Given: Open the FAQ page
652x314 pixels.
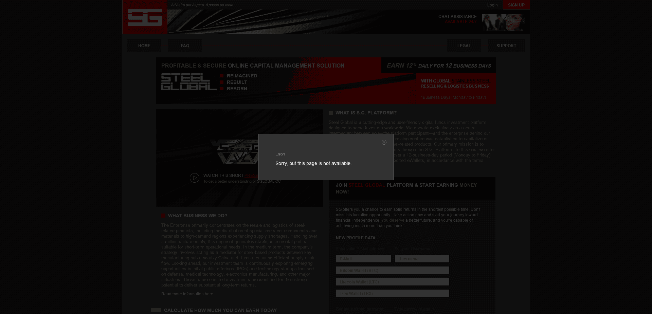Looking at the screenshot, I should pos(185,45).
